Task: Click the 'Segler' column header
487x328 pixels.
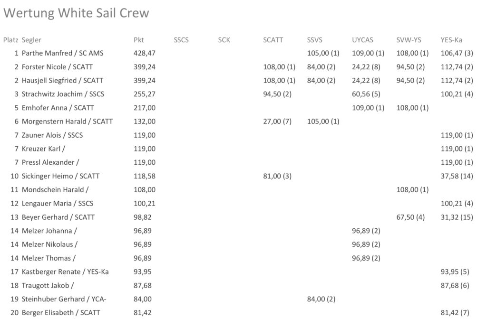Action: (x=31, y=40)
